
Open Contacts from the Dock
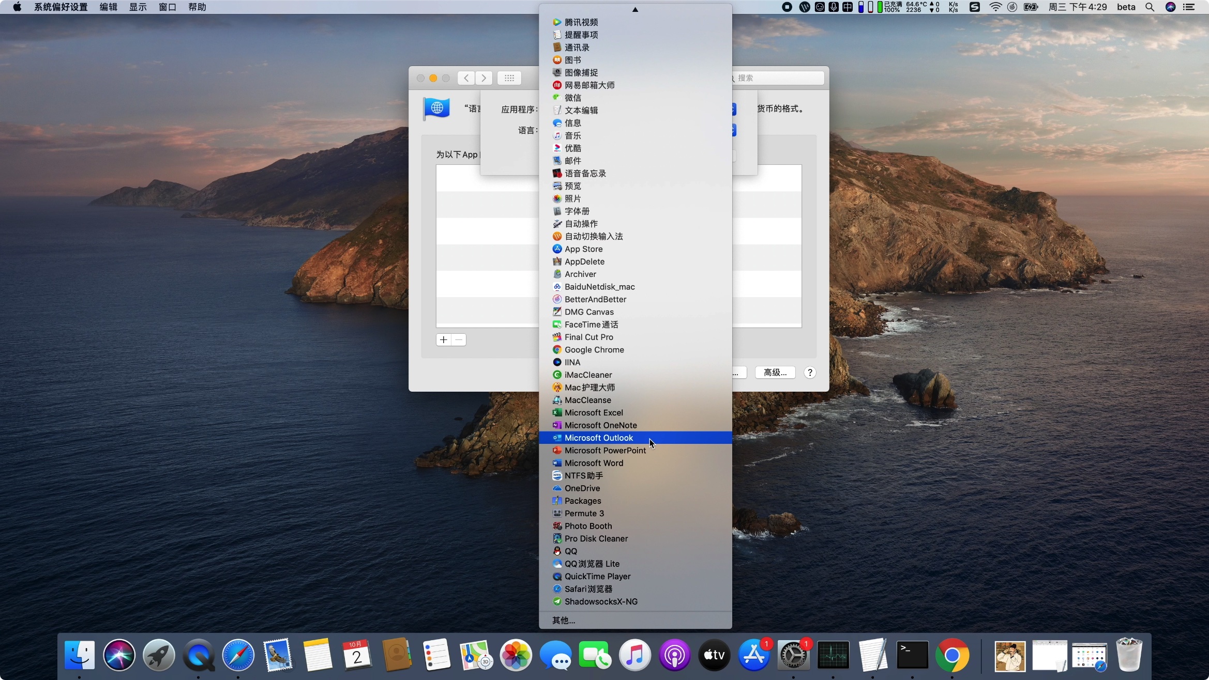[x=397, y=655]
